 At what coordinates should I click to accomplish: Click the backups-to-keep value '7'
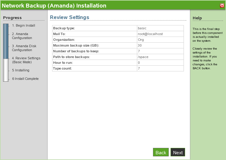click(x=139, y=51)
